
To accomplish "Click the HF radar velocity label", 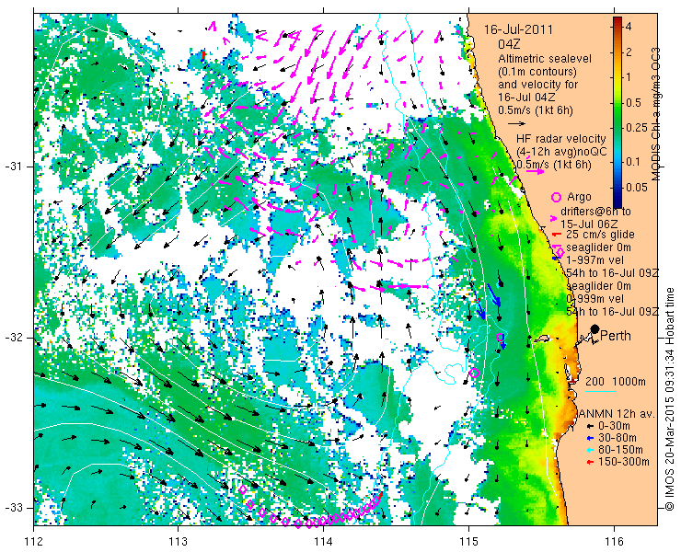I will [x=561, y=139].
